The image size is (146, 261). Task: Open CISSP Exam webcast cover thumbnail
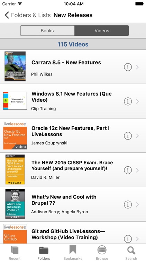coord(15,169)
